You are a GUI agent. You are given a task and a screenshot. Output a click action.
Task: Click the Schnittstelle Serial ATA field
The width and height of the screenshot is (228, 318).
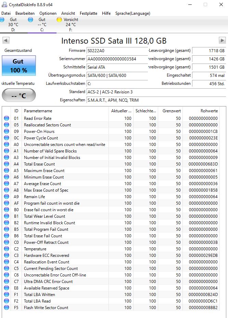click(117, 67)
